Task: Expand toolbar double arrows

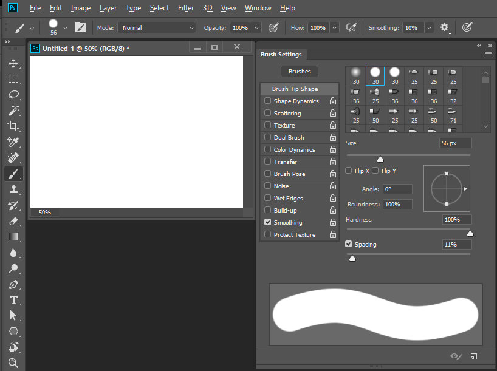Action: [8, 41]
